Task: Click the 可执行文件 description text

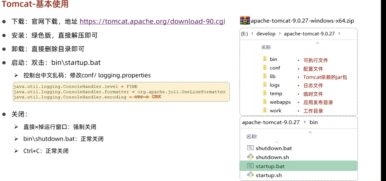Action: tap(316, 60)
